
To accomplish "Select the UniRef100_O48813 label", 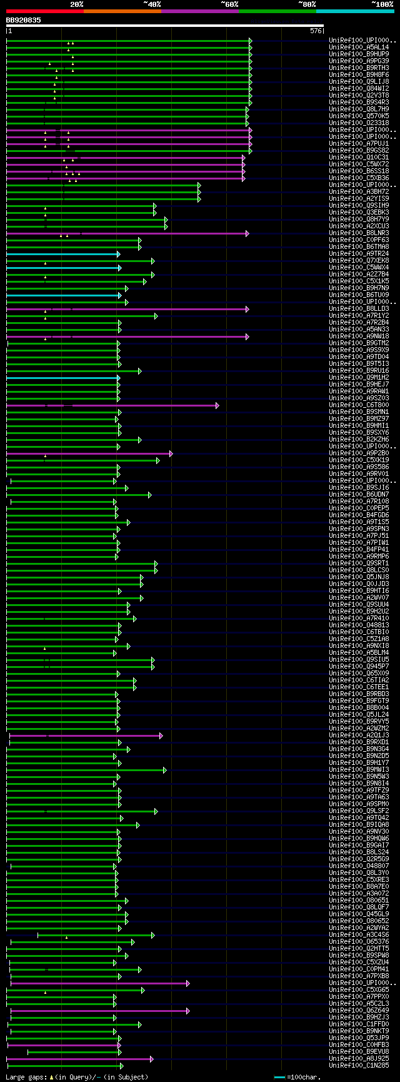I will (359, 625).
